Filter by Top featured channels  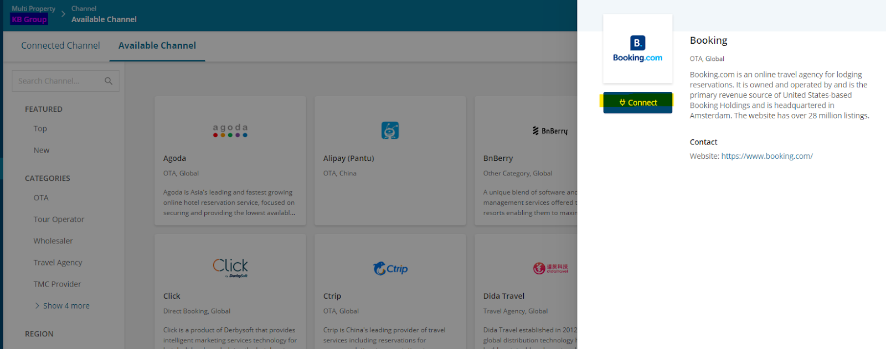coord(40,128)
